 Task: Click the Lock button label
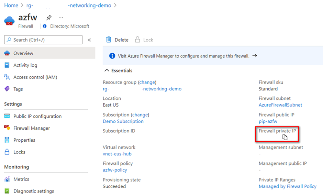tap(148, 40)
